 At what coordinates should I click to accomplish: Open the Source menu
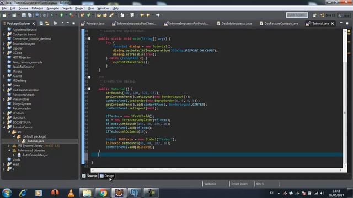tap(23, 8)
